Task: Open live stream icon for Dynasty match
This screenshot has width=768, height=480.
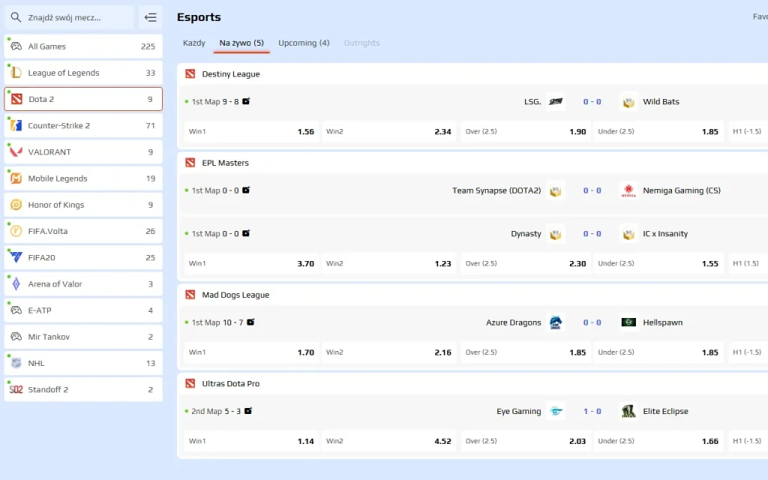Action: click(x=246, y=233)
